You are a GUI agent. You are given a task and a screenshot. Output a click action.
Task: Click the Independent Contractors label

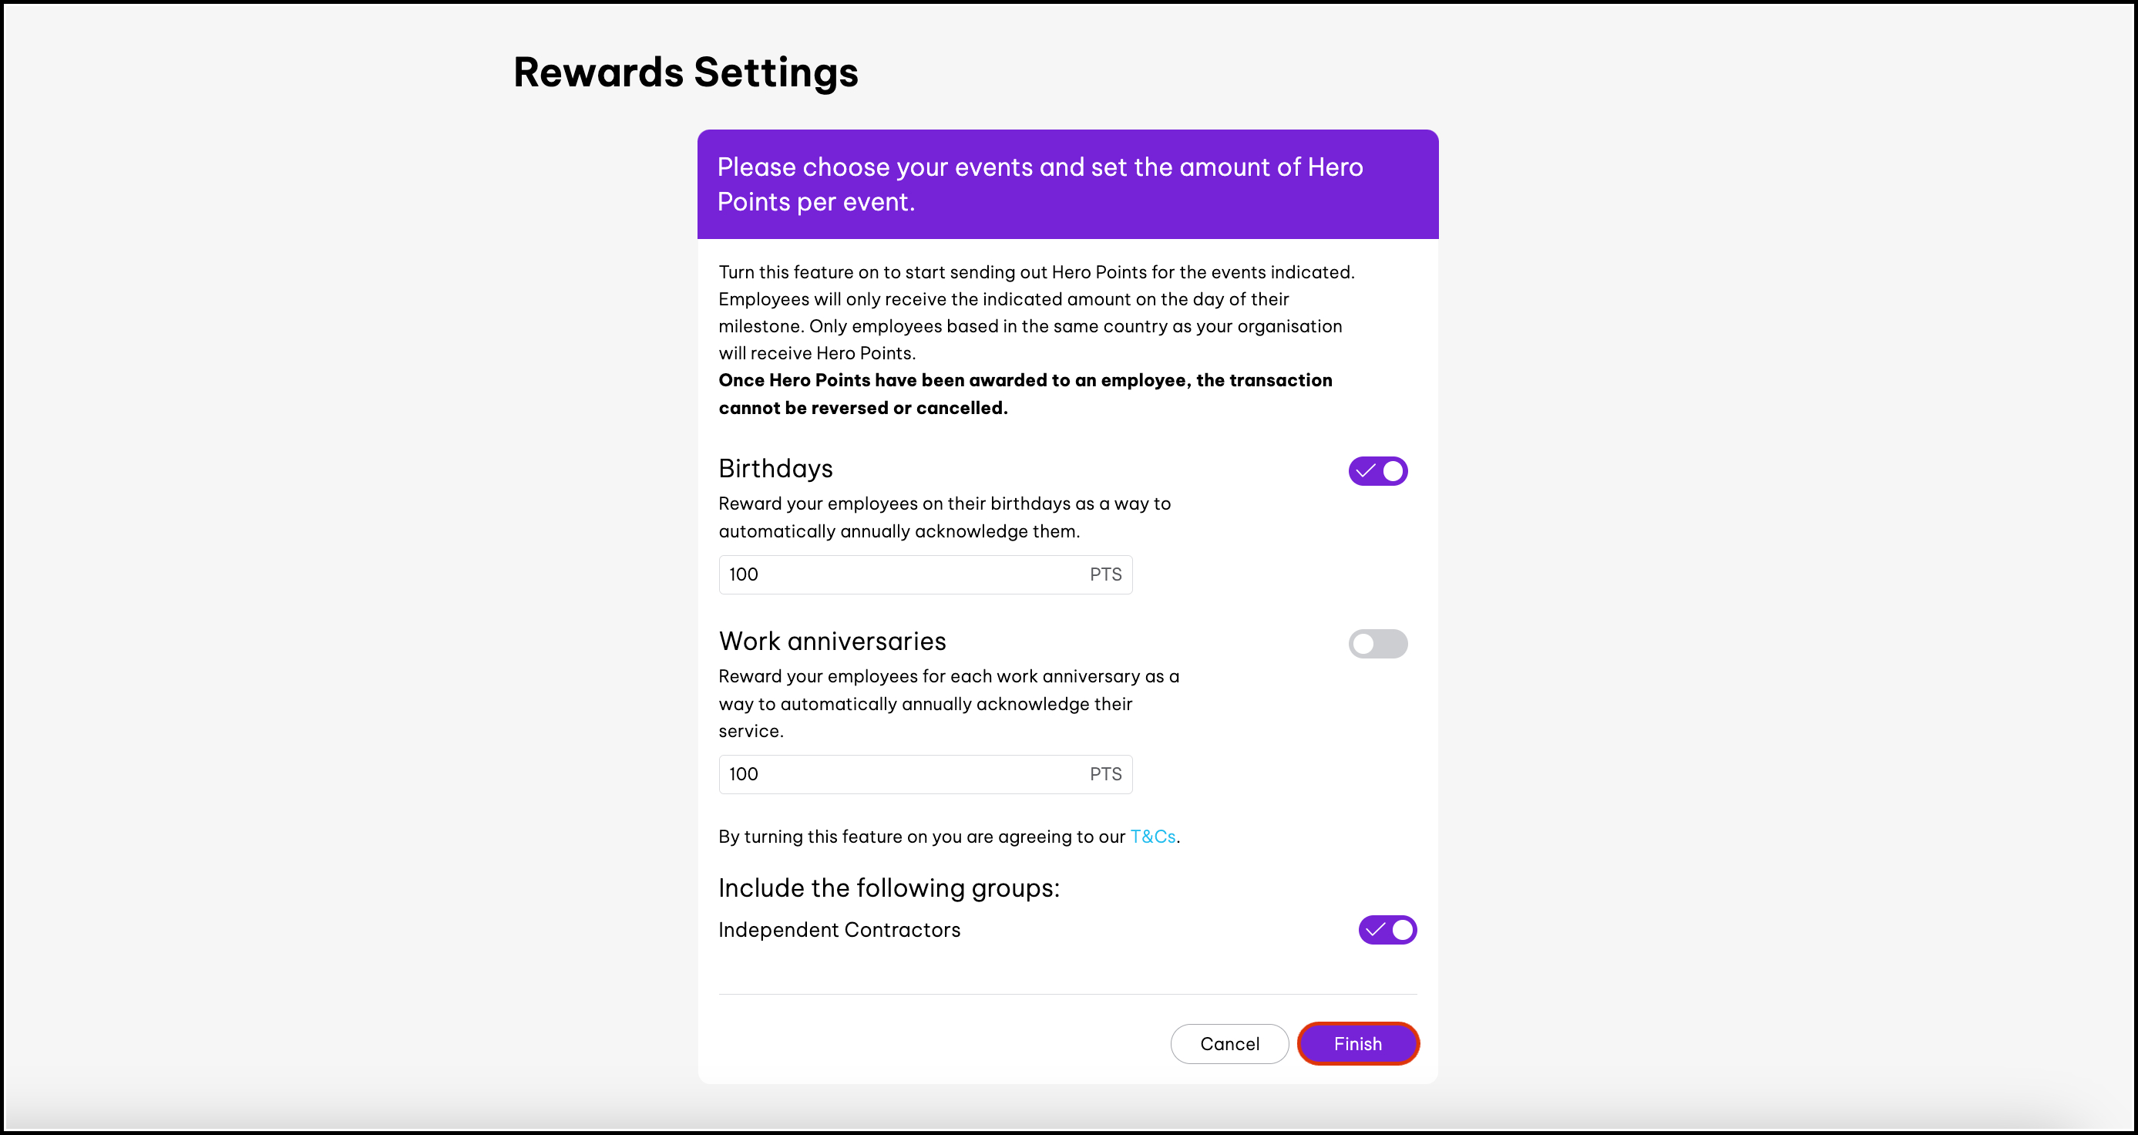click(x=839, y=930)
